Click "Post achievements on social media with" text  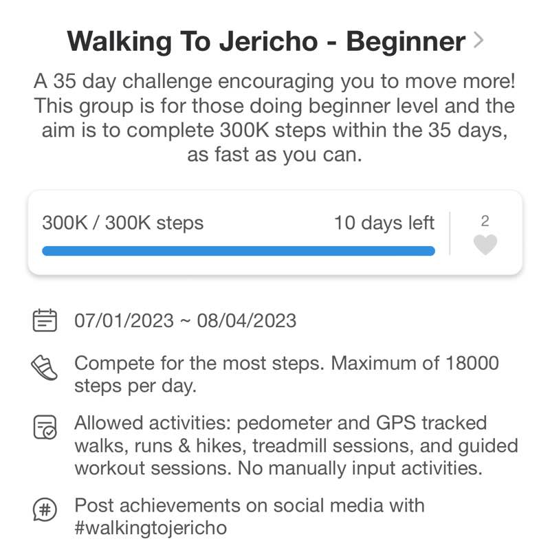click(x=249, y=505)
